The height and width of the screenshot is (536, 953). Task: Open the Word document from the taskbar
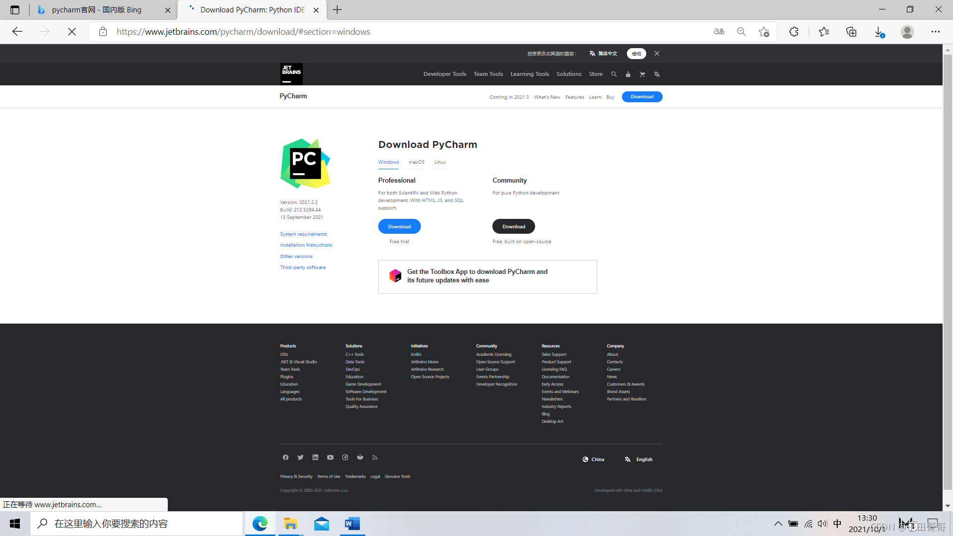point(352,523)
